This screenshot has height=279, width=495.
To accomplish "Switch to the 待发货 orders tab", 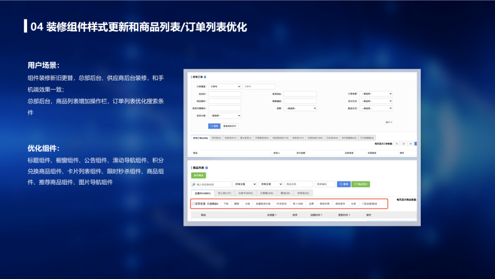I will (x=228, y=137).
